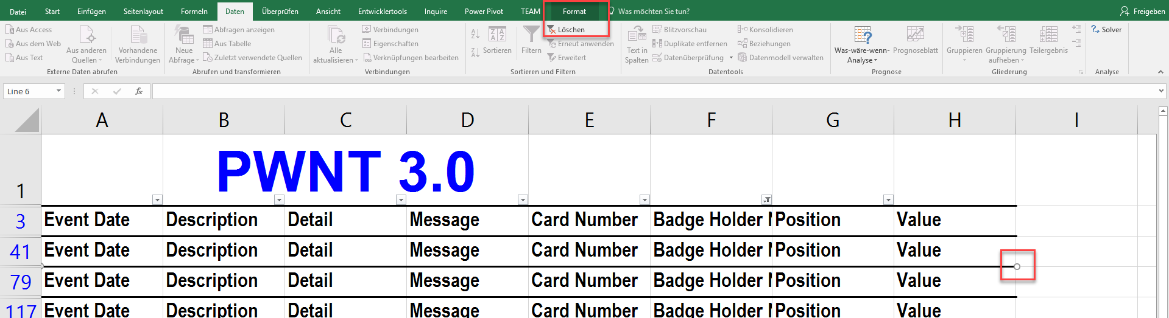Click Duplikate entfernen
Viewport: 1169px width, 318px height.
690,44
